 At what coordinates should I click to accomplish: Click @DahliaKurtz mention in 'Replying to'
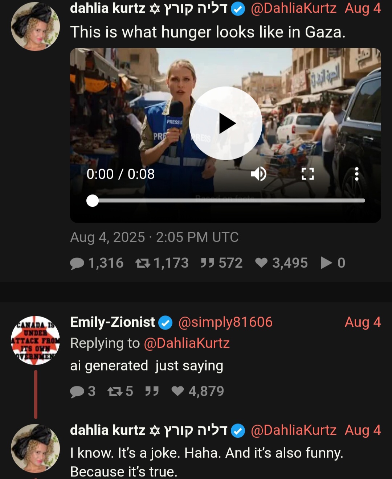(x=187, y=343)
